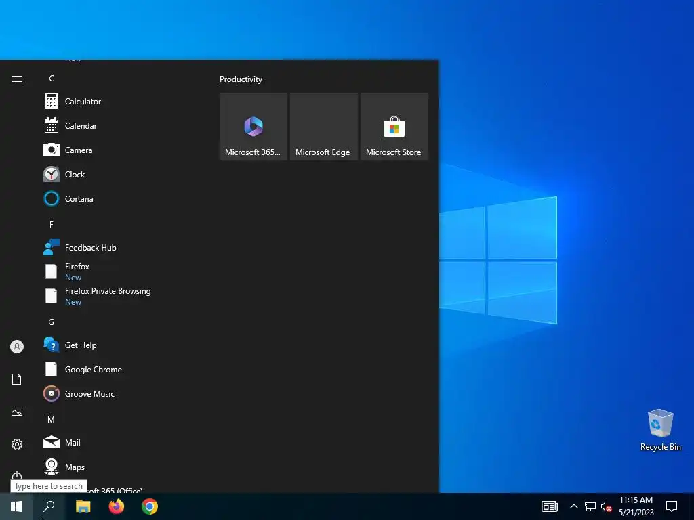Open the Action Center notifications icon
This screenshot has width=694, height=520.
pos(672,506)
